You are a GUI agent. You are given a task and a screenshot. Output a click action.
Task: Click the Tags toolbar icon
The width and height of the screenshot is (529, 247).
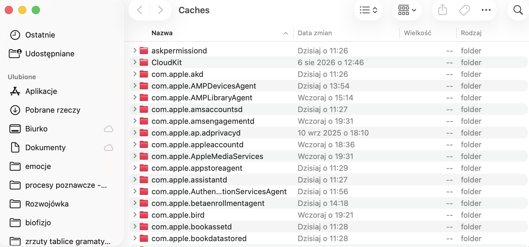[464, 10]
